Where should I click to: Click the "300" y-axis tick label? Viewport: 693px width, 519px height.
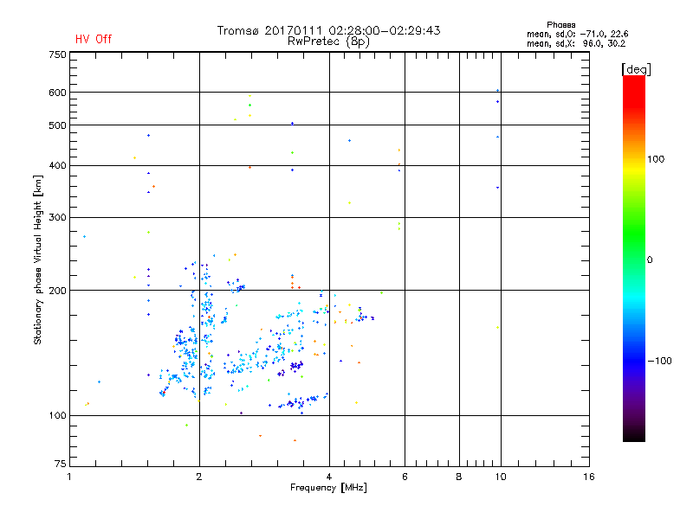pyautogui.click(x=57, y=218)
